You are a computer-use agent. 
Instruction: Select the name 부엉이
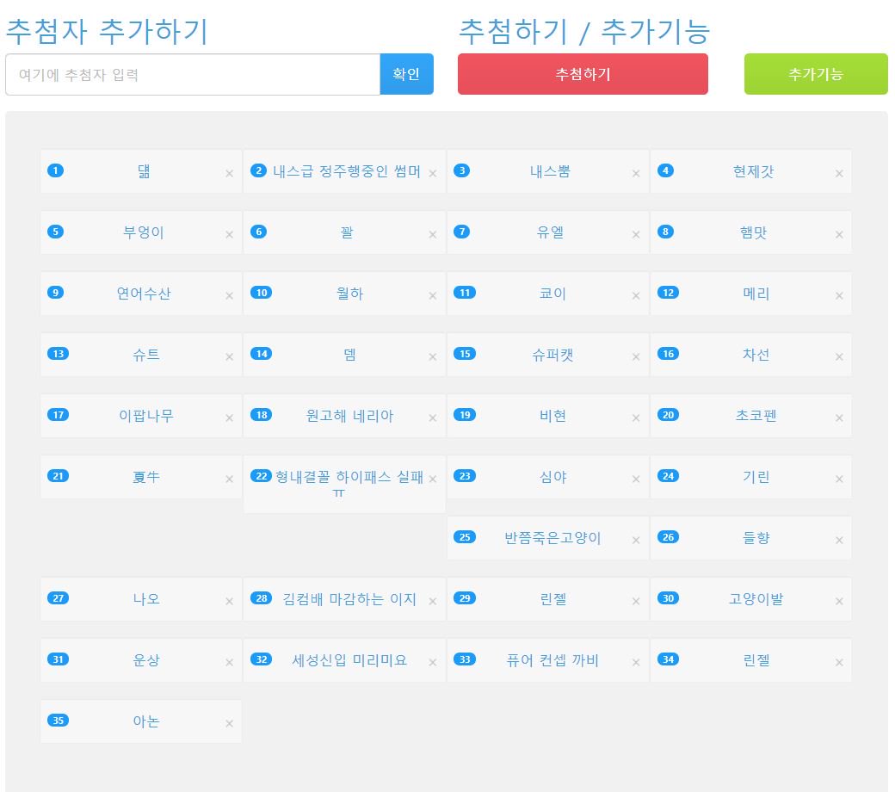(x=144, y=232)
